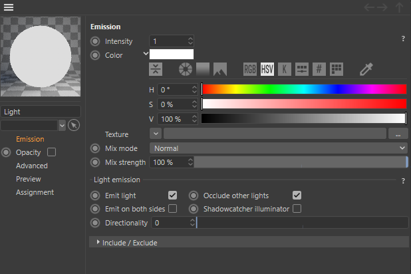Enable Shadowcatcher illuminator checkbox
Viewport: 411px width, 274px height.
click(x=297, y=209)
